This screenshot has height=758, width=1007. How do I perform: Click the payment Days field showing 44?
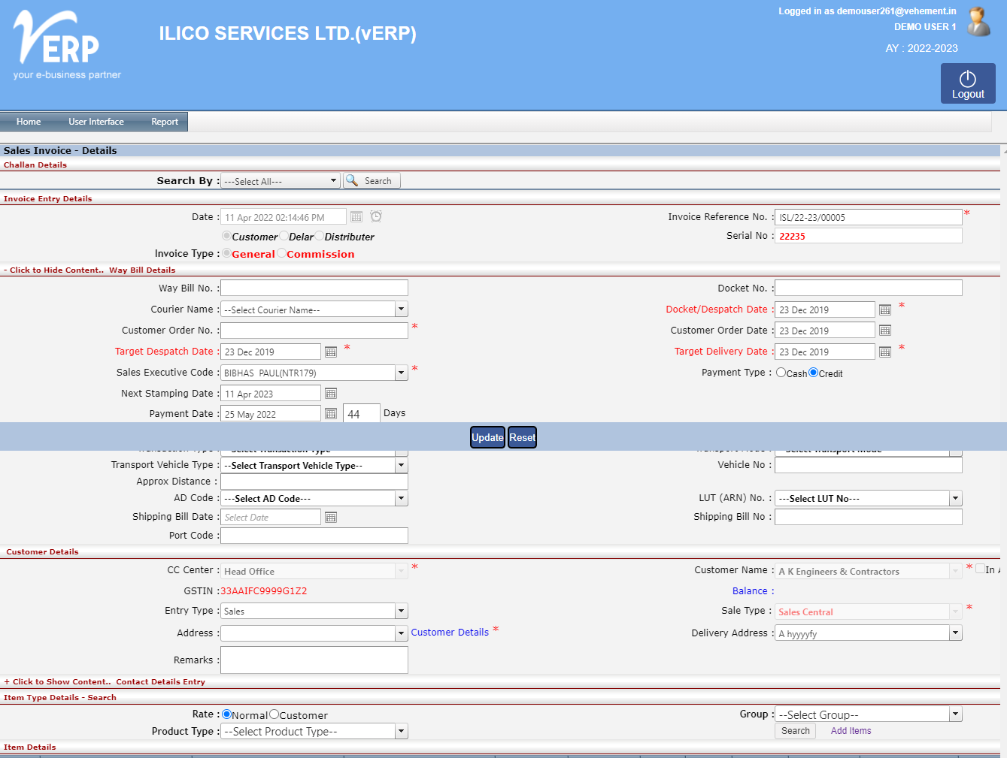362,414
